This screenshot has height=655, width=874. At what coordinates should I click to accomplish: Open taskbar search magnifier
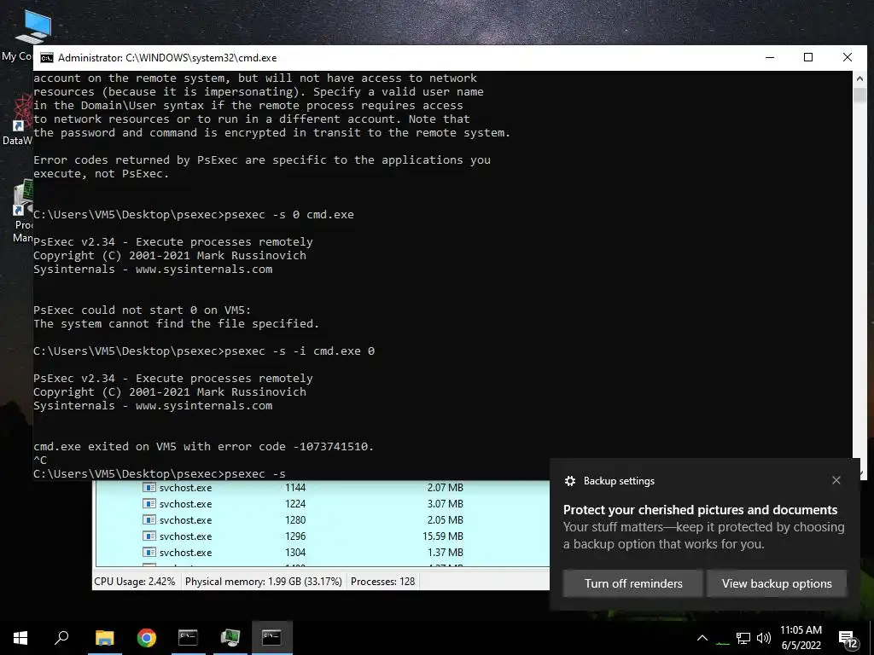coord(61,638)
